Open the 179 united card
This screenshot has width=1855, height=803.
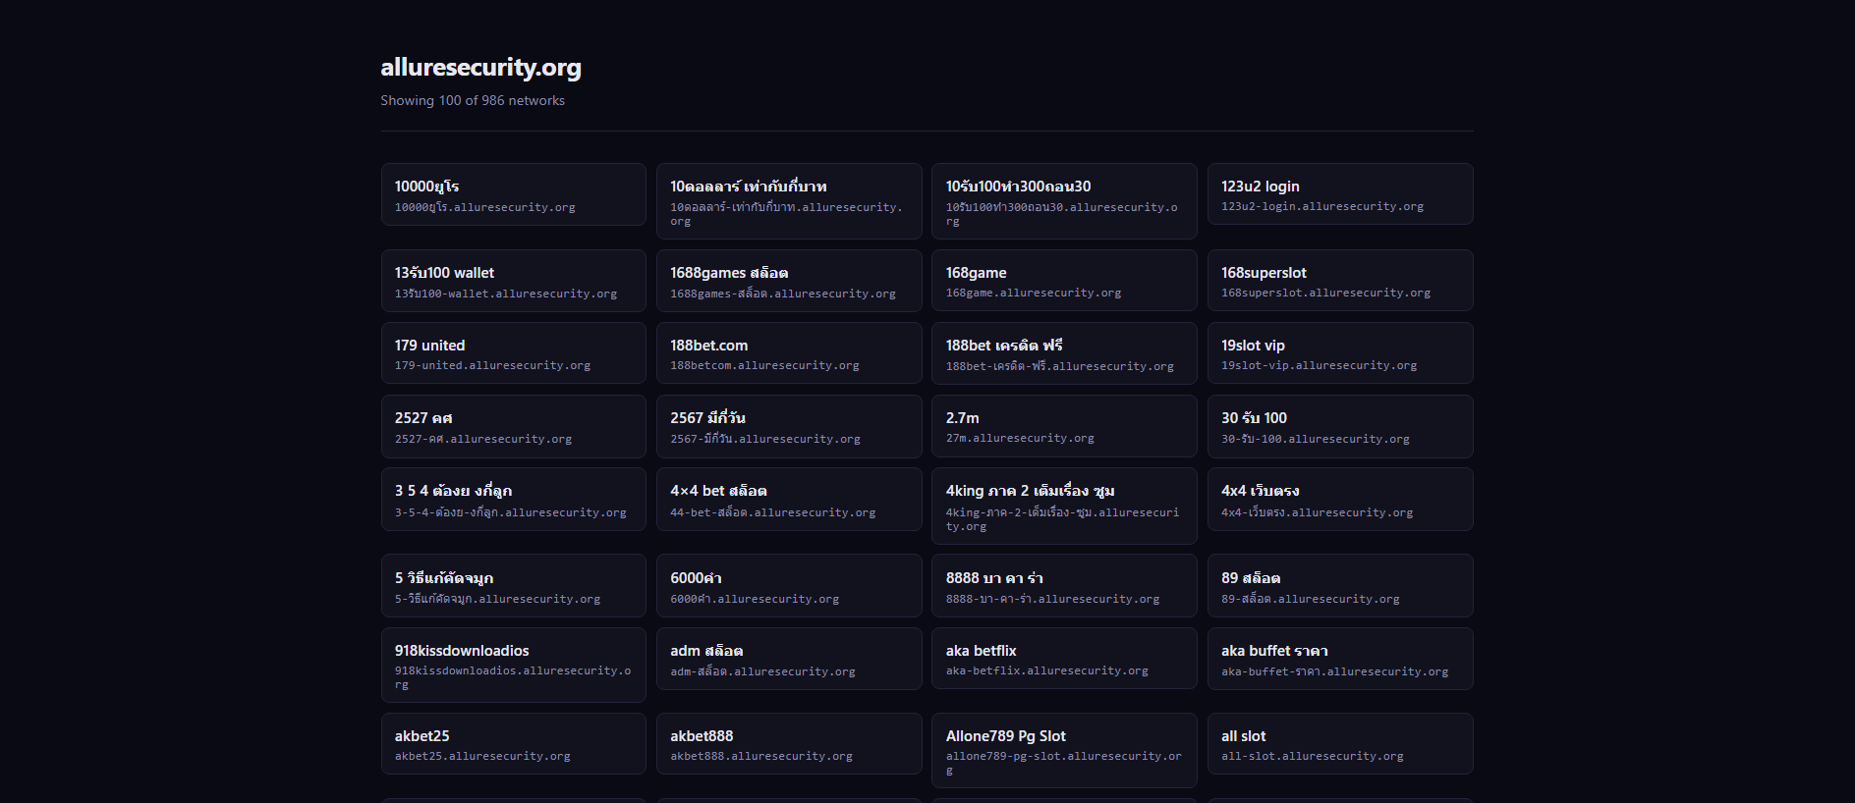(513, 353)
